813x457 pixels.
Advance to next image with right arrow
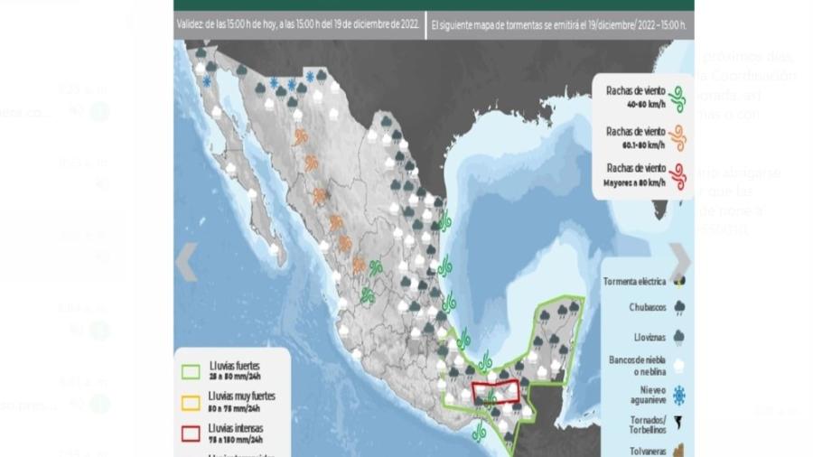tap(679, 262)
